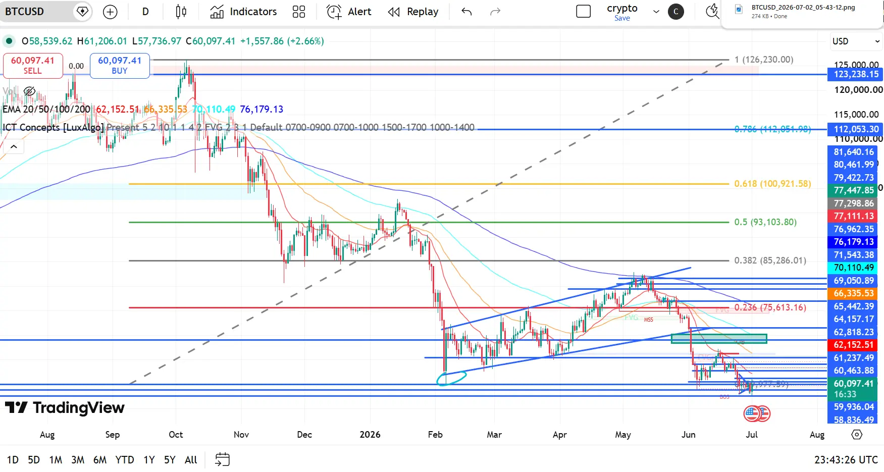Add a symbol to compare with plus icon
This screenshot has height=472, width=884.
110,12
